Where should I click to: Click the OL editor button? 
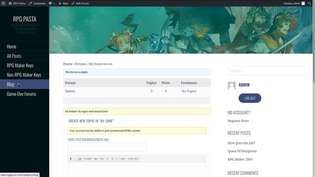pyautogui.click(x=113, y=159)
